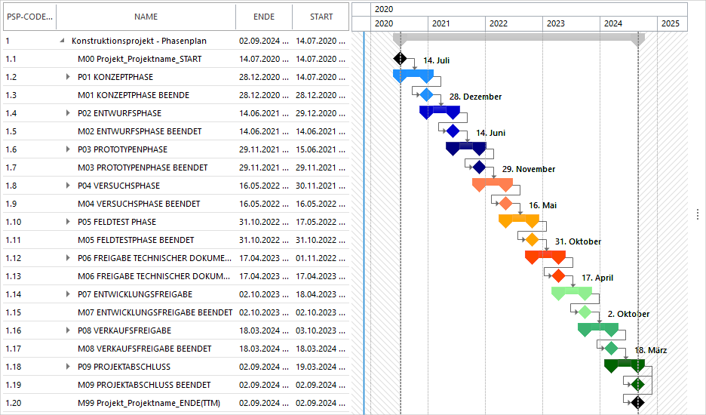
Task: Click START date cell of P08 VERKAUFSFREIGABE
Action: [x=321, y=330]
